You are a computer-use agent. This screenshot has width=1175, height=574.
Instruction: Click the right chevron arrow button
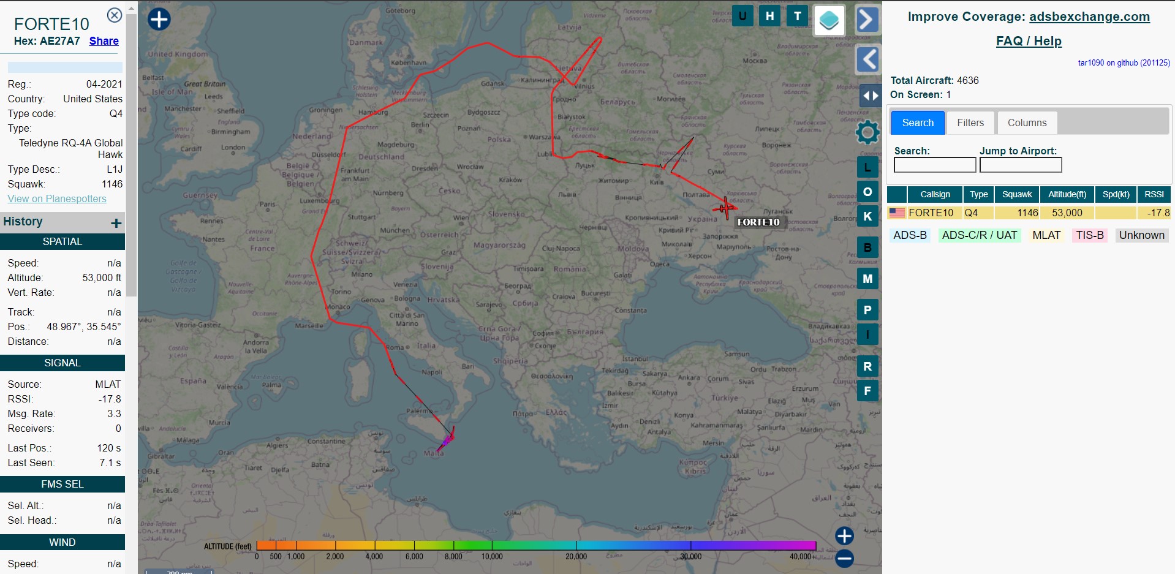click(867, 20)
